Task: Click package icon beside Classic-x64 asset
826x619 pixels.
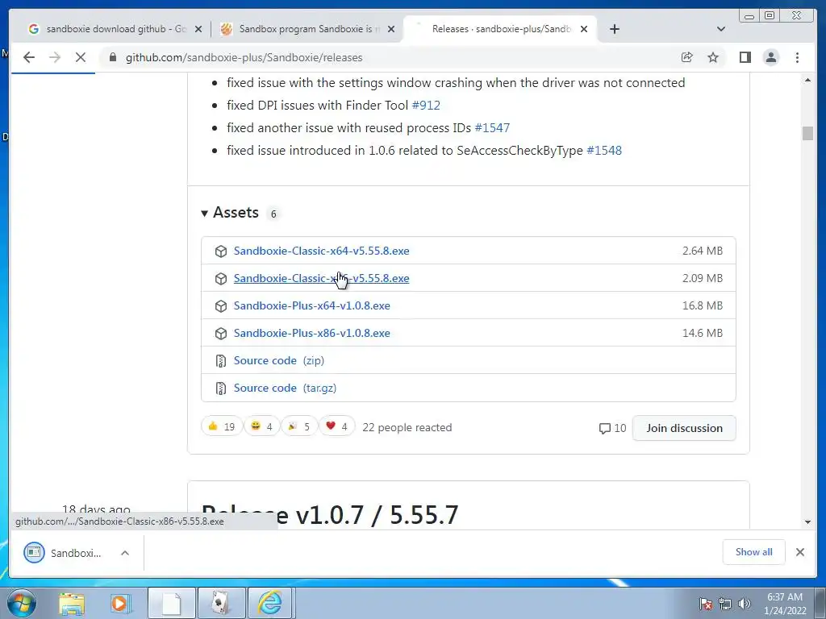Action: [x=221, y=251]
